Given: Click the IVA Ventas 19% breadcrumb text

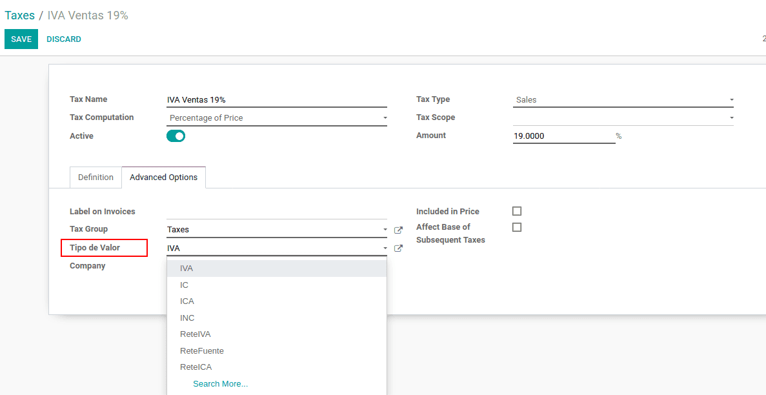Looking at the screenshot, I should 88,15.
